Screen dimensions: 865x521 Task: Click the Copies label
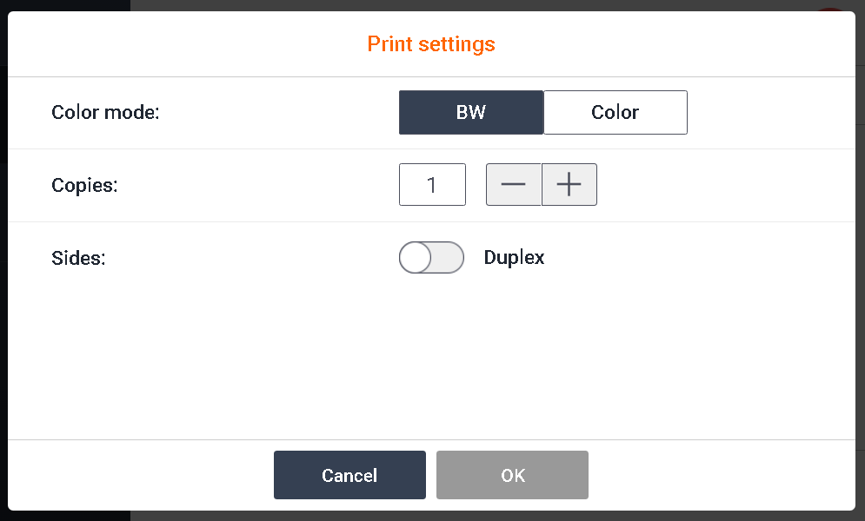84,186
